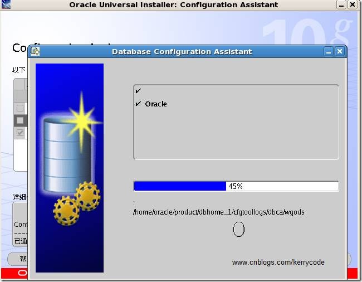The width and height of the screenshot is (362, 282).
Task: Click the Oracle Universal Installer title icon
Action: pyautogui.click(x=6, y=4)
